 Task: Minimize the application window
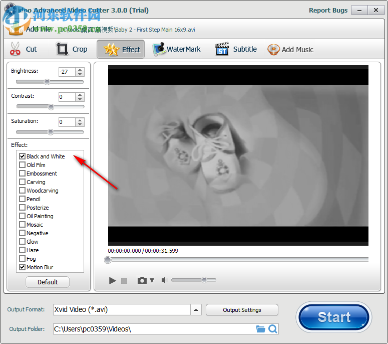(x=359, y=11)
